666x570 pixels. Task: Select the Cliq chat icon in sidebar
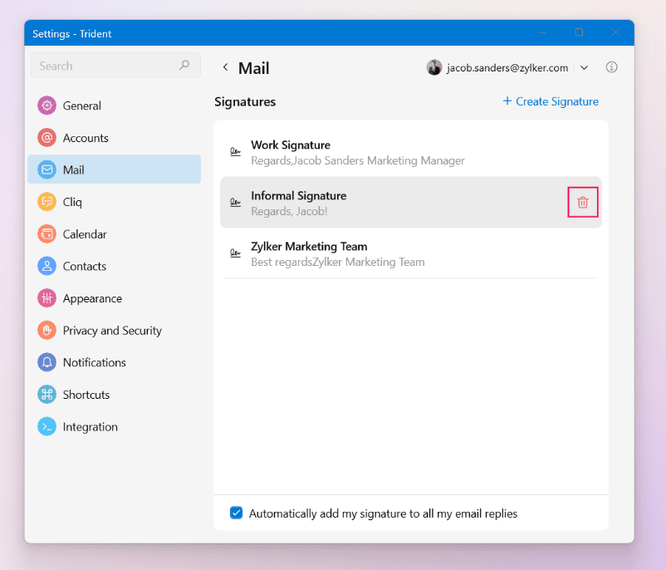point(47,202)
